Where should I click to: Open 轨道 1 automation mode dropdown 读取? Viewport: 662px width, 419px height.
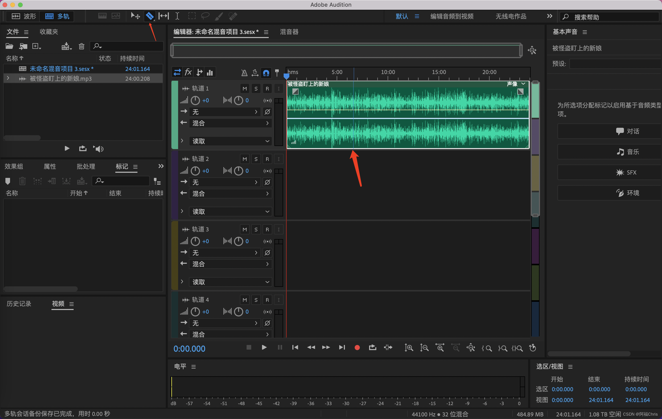click(230, 141)
